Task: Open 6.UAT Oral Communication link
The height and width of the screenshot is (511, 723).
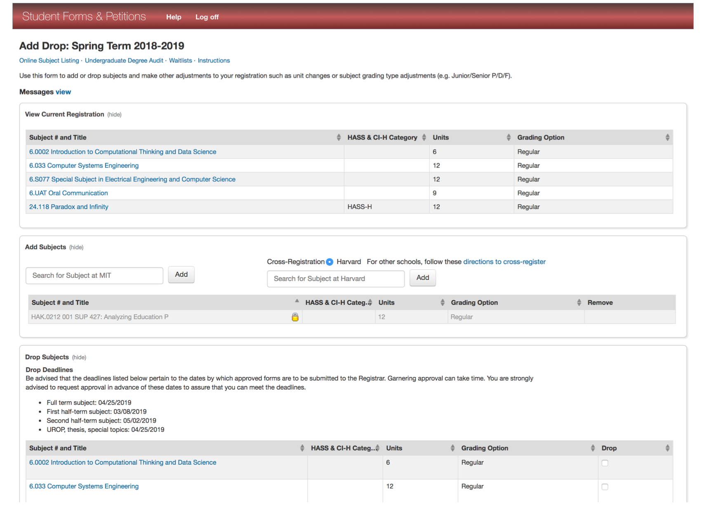Action: coord(68,193)
